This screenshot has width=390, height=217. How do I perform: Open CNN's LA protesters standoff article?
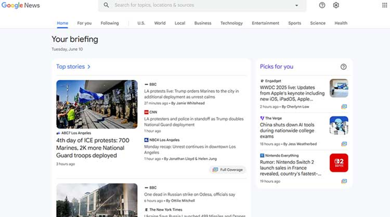click(x=194, y=122)
